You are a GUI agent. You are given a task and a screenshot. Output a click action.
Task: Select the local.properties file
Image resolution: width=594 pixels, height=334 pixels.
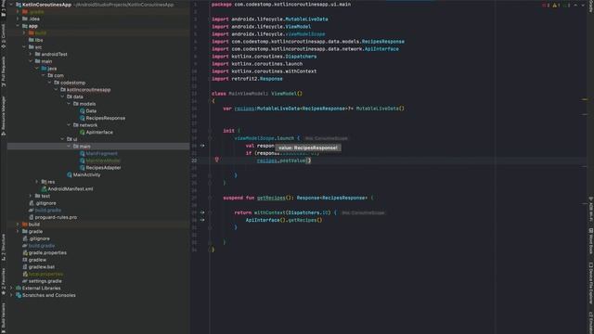pyautogui.click(x=45, y=274)
